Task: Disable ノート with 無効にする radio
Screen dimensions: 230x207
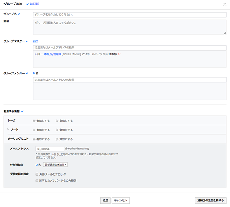Action: click(x=57, y=130)
